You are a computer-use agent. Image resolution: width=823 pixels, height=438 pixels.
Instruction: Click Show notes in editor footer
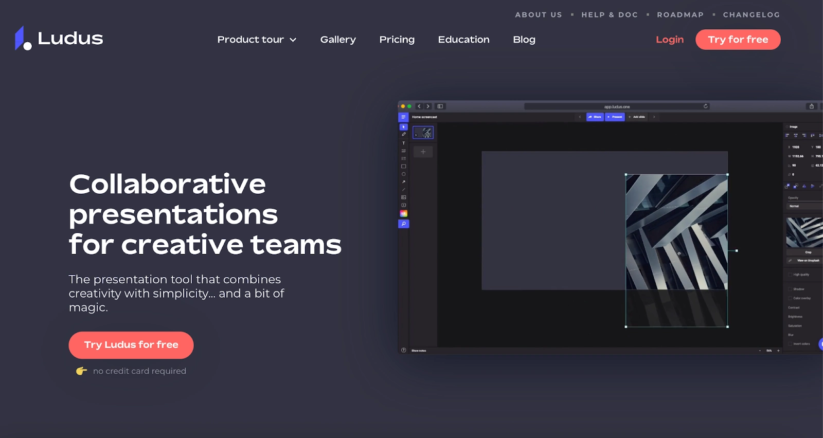(x=419, y=351)
